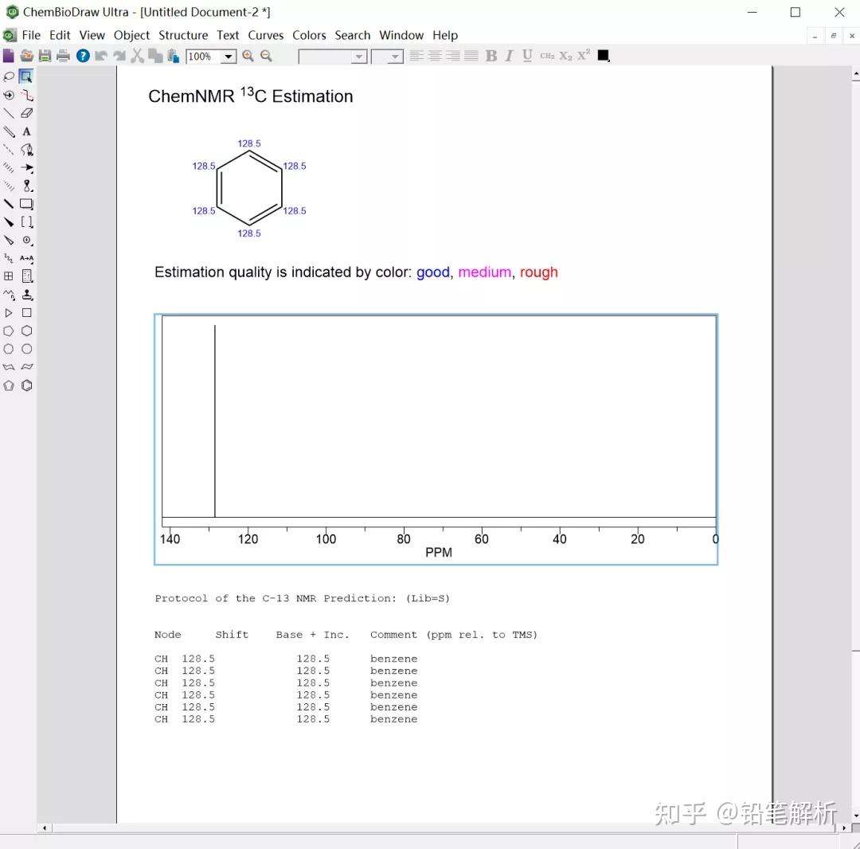This screenshot has height=849, width=860.
Task: Select the Lasso selection tool
Action: coord(8,76)
